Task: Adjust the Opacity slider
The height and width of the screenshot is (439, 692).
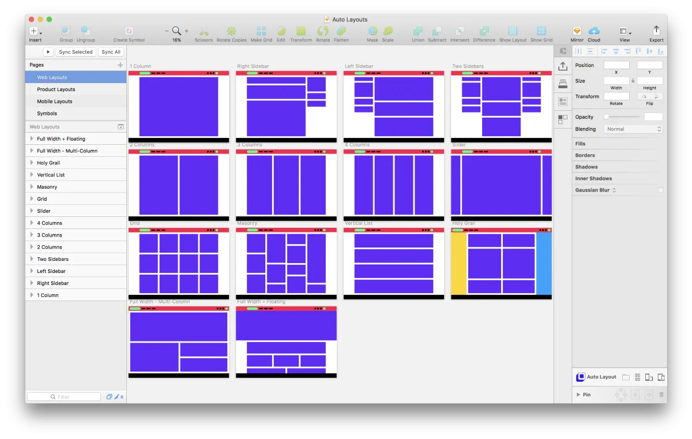Action: point(622,117)
